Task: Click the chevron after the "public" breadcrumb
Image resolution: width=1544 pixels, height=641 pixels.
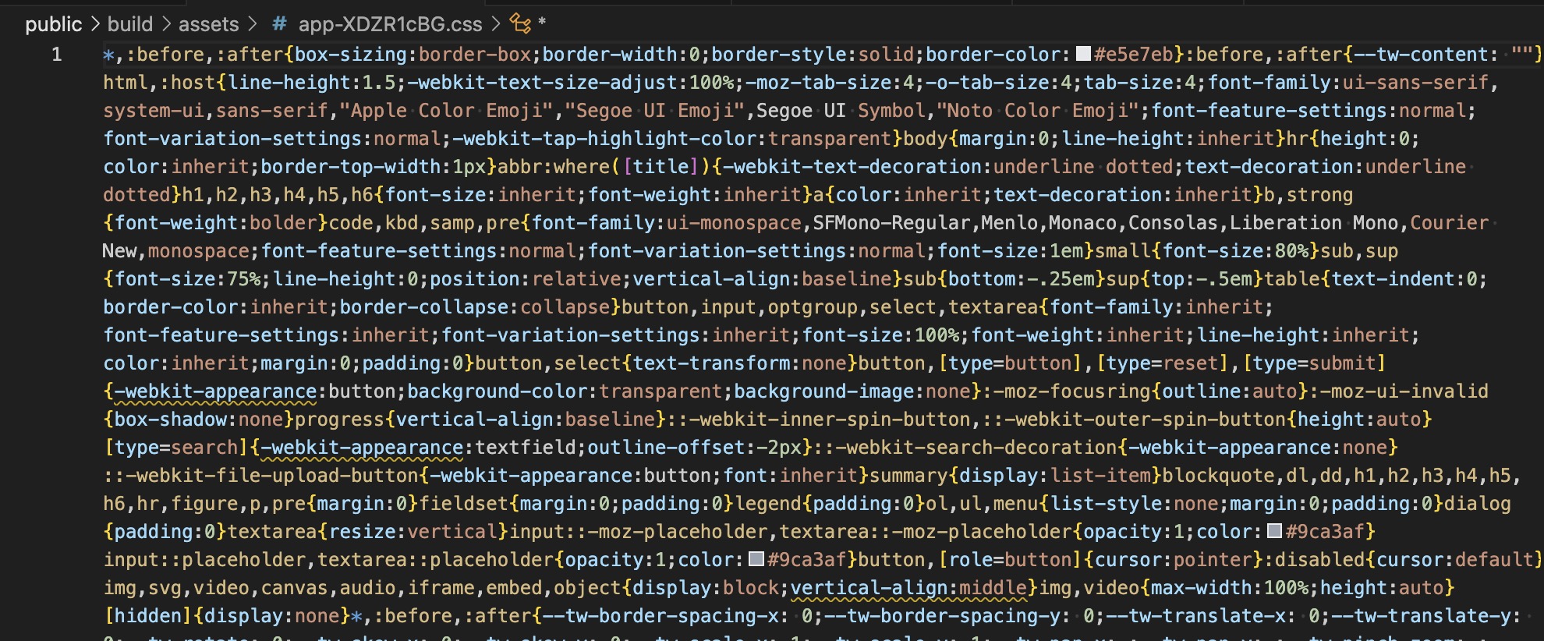Action: click(95, 24)
